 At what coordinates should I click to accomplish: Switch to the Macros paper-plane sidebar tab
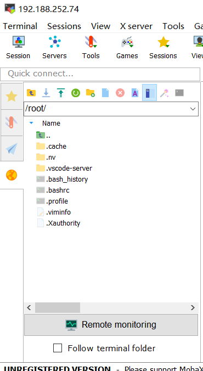pyautogui.click(x=12, y=149)
